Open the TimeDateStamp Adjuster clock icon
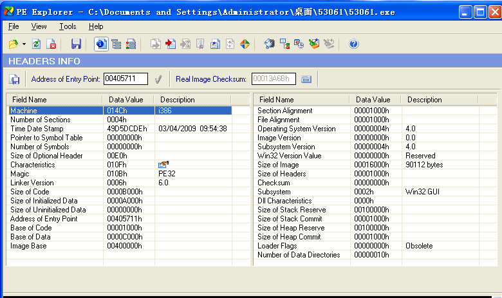Screen dimensions: 502x298 (299, 44)
